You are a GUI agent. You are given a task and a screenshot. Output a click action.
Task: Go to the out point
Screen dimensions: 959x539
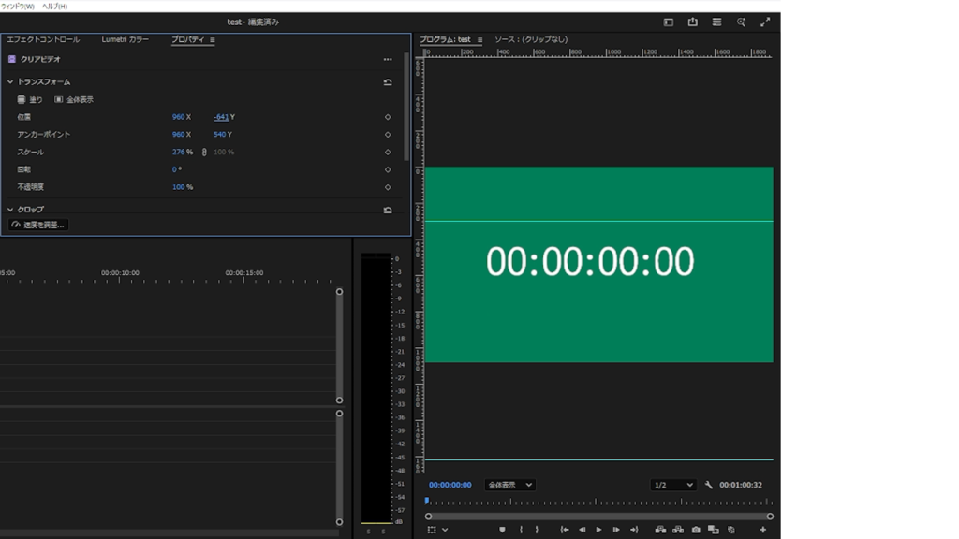pyautogui.click(x=634, y=530)
